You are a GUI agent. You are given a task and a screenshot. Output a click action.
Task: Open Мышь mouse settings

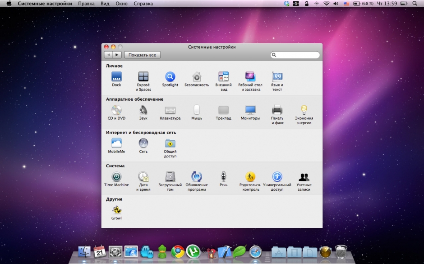(x=197, y=112)
